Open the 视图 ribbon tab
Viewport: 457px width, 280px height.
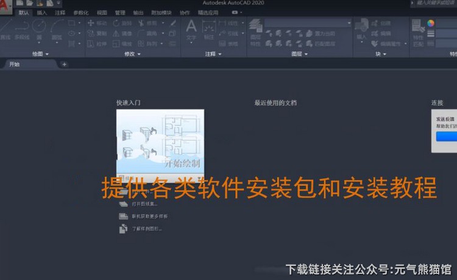(102, 12)
